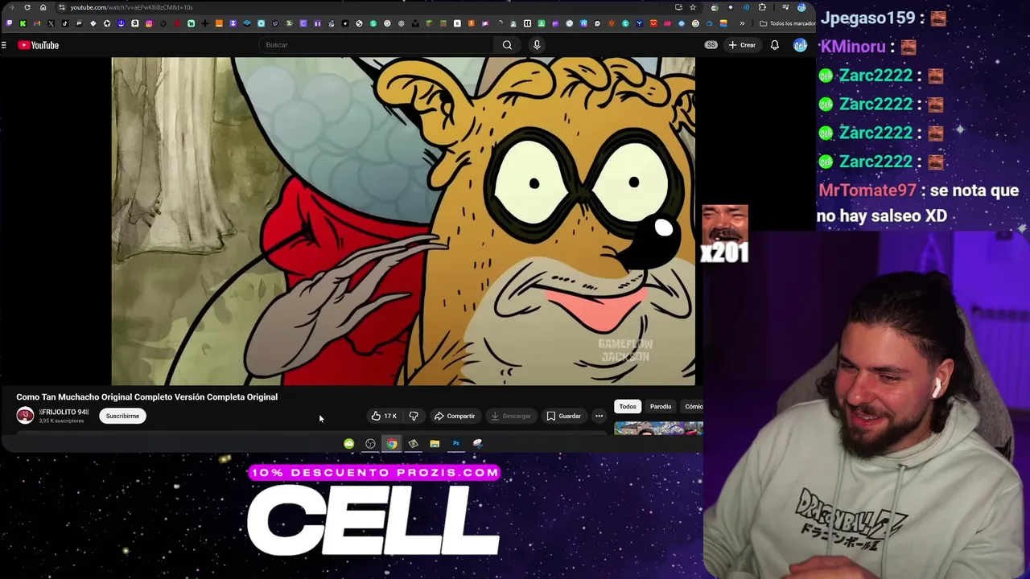This screenshot has width=1030, height=579.
Task: Open the FRIJOLITO 94 channel avatar
Action: point(25,416)
